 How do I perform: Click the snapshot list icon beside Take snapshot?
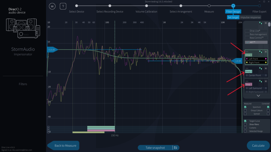pyautogui.click(x=175, y=147)
